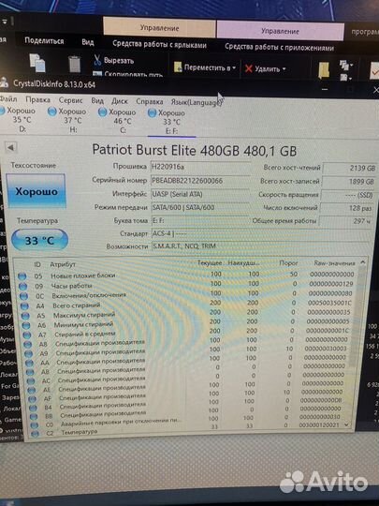
Task: Click the copy icon in Explorer ribbon
Action: click(x=37, y=64)
